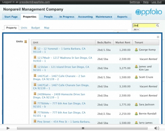The height and width of the screenshot is (131, 165).
Task: Open the Maintenance tab
Action: (x=104, y=17)
